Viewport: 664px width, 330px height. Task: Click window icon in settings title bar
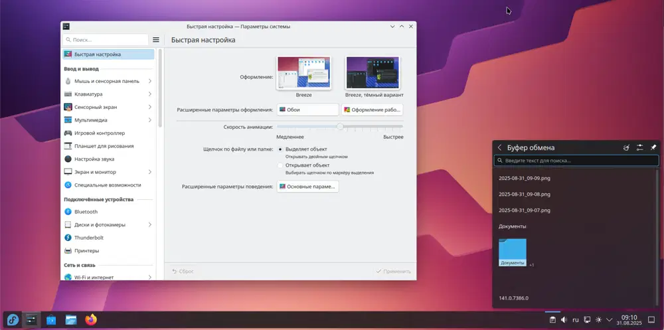tap(66, 27)
